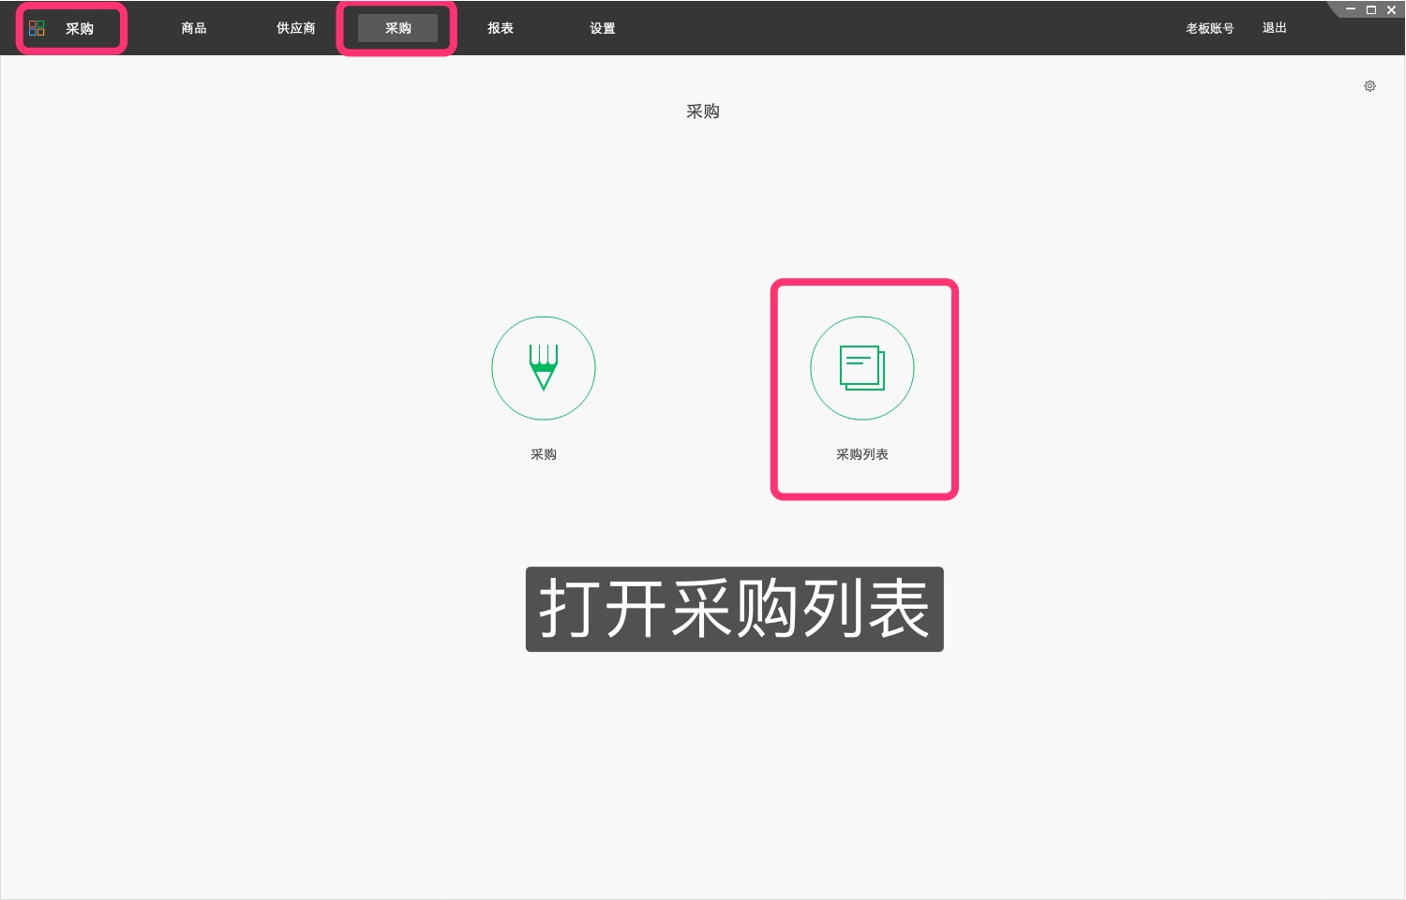Maximize the application window
Image resolution: width=1406 pixels, height=900 pixels.
tap(1370, 9)
